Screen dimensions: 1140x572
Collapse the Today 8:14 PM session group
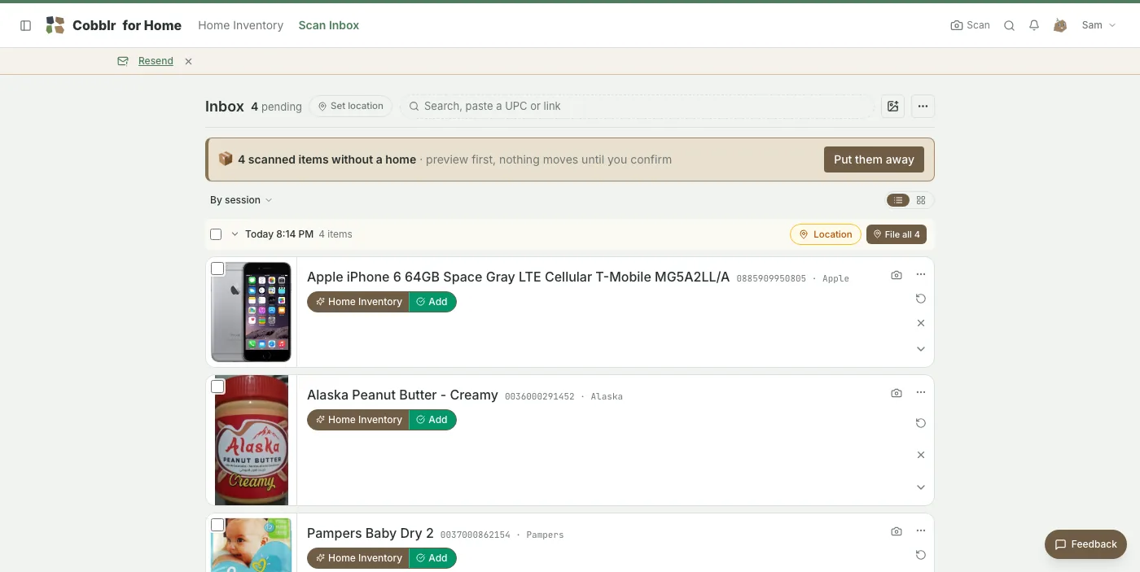pyautogui.click(x=235, y=234)
